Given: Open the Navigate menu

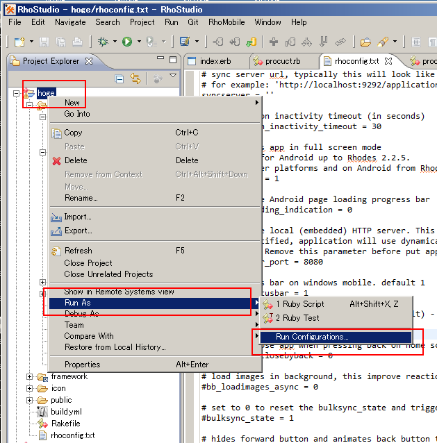Looking at the screenshot, I should (x=70, y=22).
